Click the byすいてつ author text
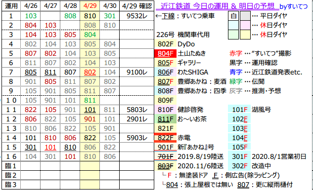This screenshot has height=190, width=313. click(294, 6)
